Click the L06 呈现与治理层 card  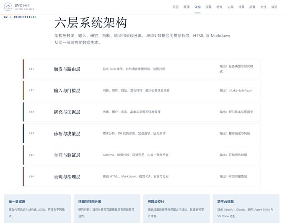pos(142,176)
